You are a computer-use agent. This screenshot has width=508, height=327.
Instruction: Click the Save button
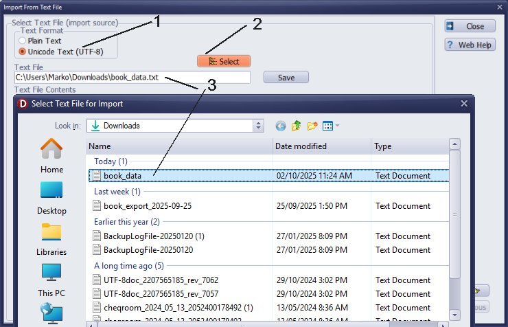286,78
